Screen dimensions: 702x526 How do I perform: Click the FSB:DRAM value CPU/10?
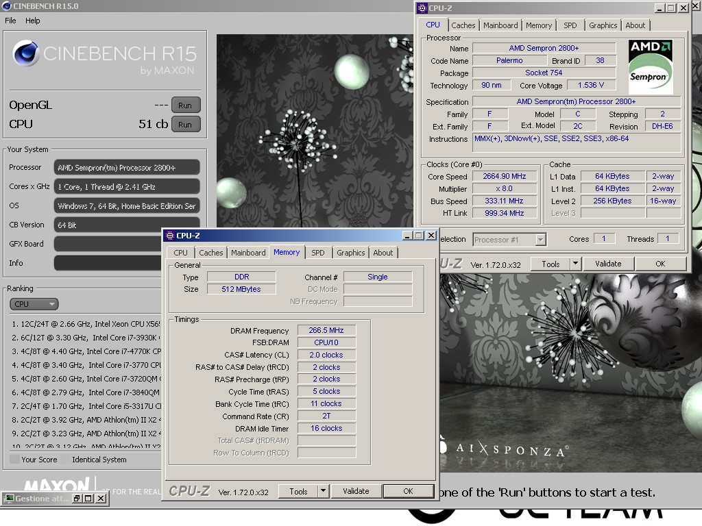(326, 342)
